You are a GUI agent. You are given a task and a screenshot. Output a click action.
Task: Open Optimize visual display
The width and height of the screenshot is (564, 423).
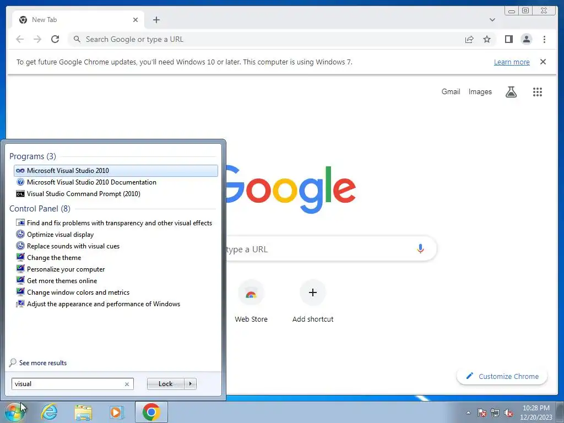coord(116,235)
